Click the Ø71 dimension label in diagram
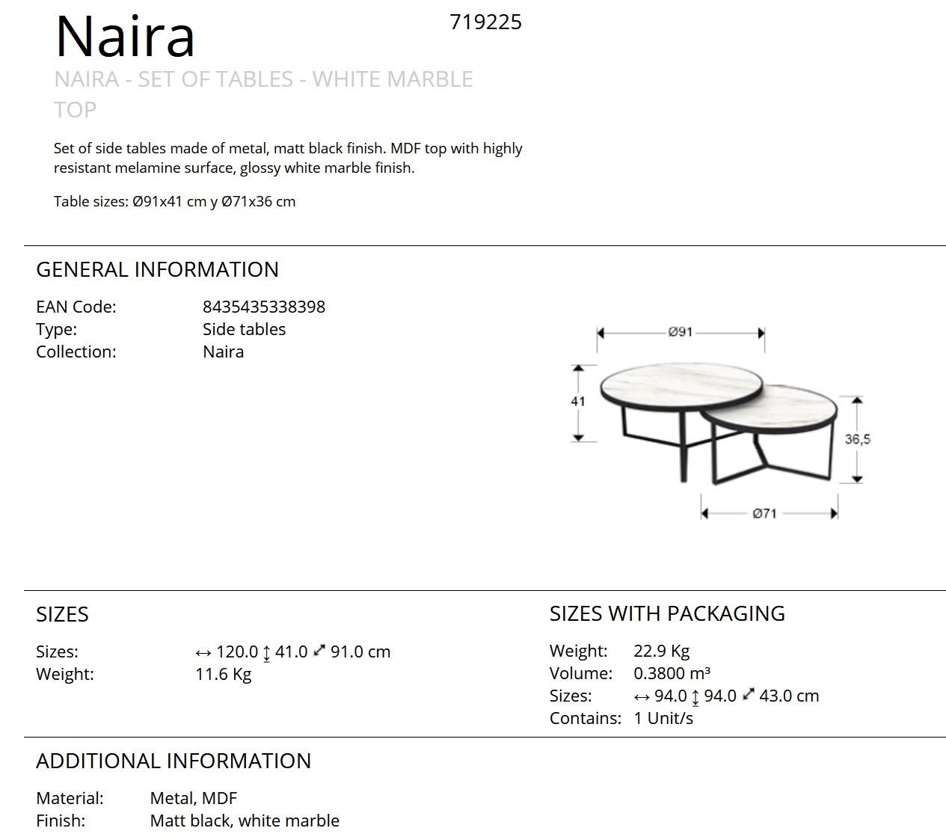Image resolution: width=946 pixels, height=837 pixels. click(x=765, y=513)
